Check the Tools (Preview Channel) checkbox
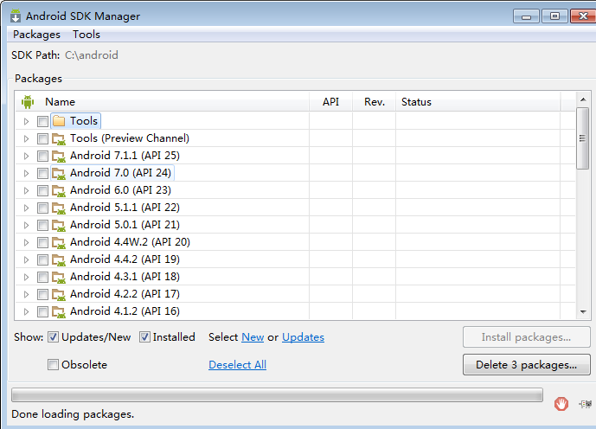 (42, 138)
